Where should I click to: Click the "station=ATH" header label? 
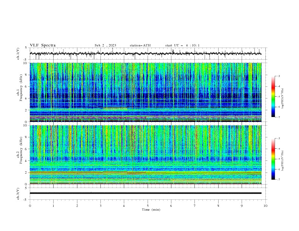[x=140, y=45]
